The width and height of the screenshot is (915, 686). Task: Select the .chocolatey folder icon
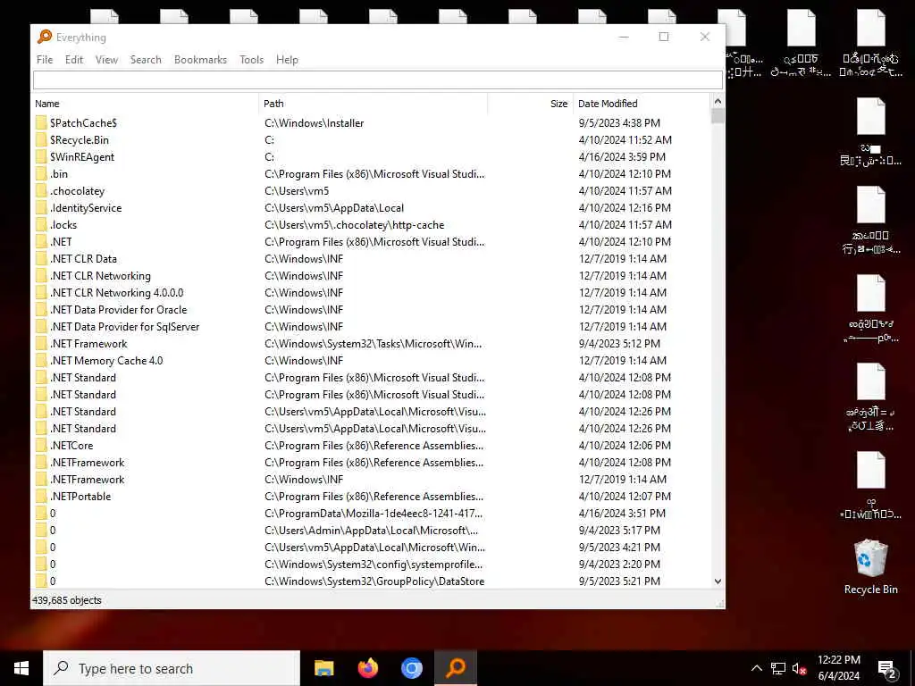(41, 191)
